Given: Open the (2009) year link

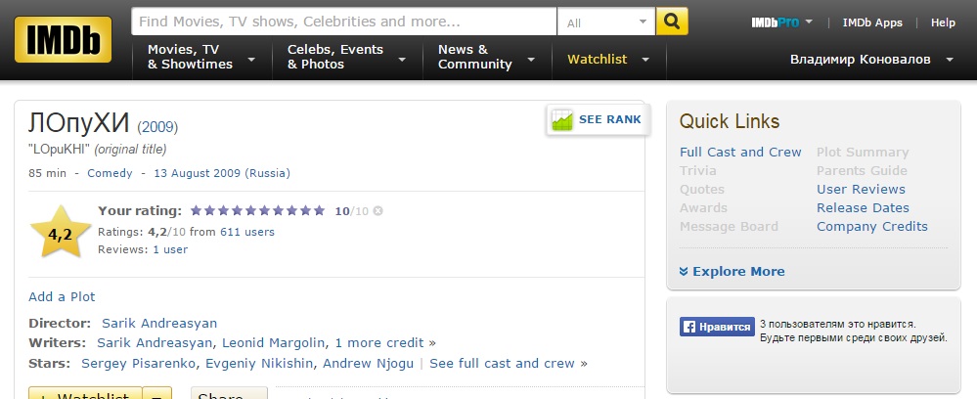Looking at the screenshot, I should (157, 127).
